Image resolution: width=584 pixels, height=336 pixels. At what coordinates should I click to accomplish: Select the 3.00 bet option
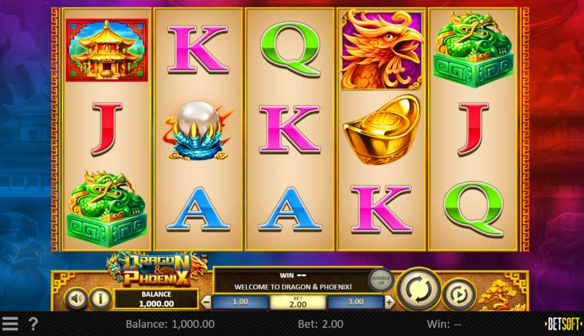tap(355, 302)
